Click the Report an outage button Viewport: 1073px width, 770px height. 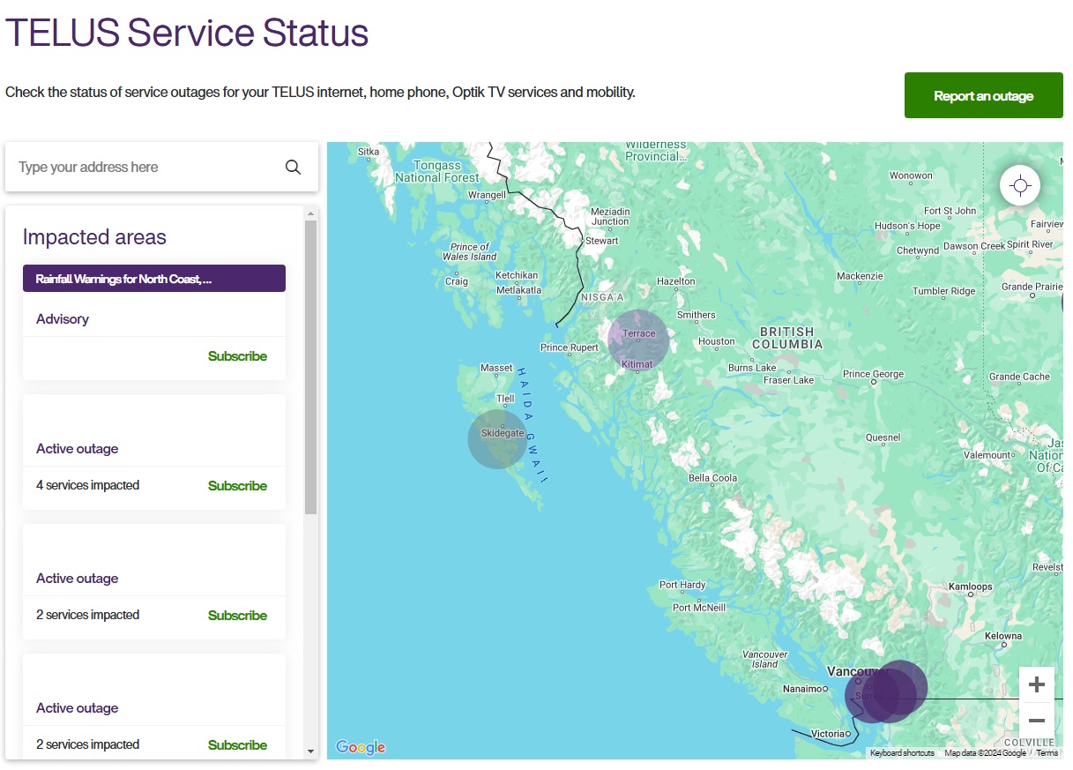point(983,95)
